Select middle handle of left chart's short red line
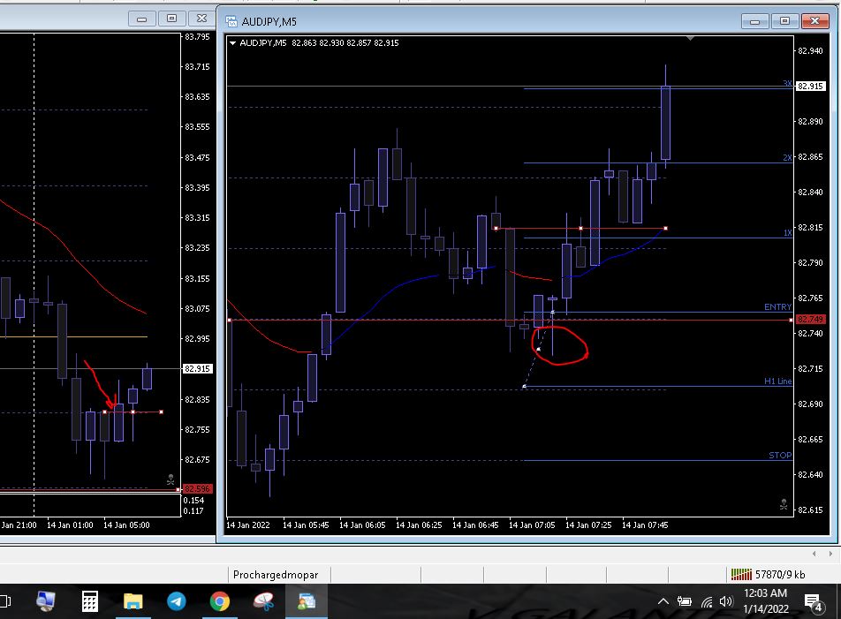 (x=133, y=411)
